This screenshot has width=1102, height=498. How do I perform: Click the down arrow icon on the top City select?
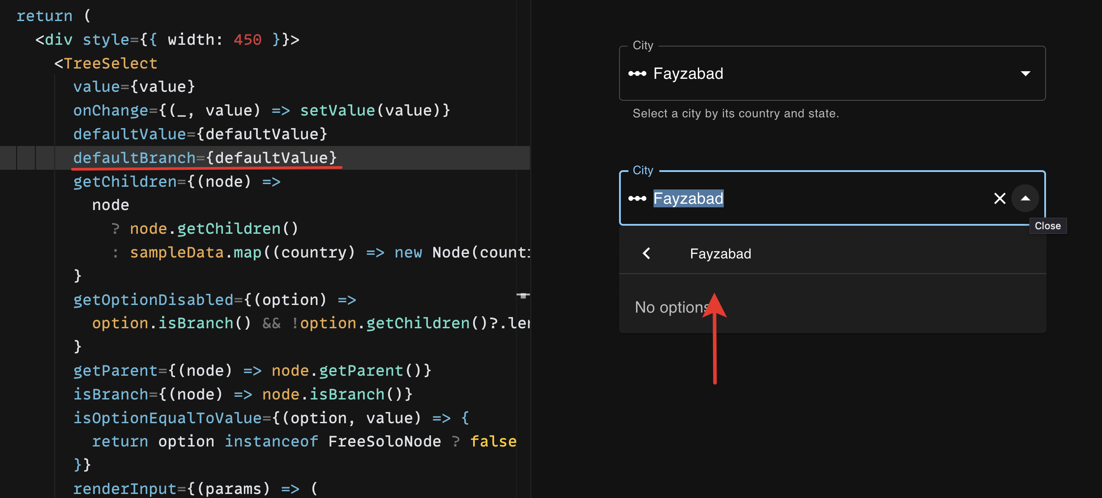tap(1025, 73)
